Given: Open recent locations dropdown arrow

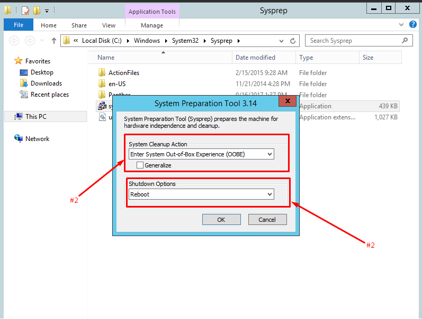Looking at the screenshot, I should (x=42, y=41).
